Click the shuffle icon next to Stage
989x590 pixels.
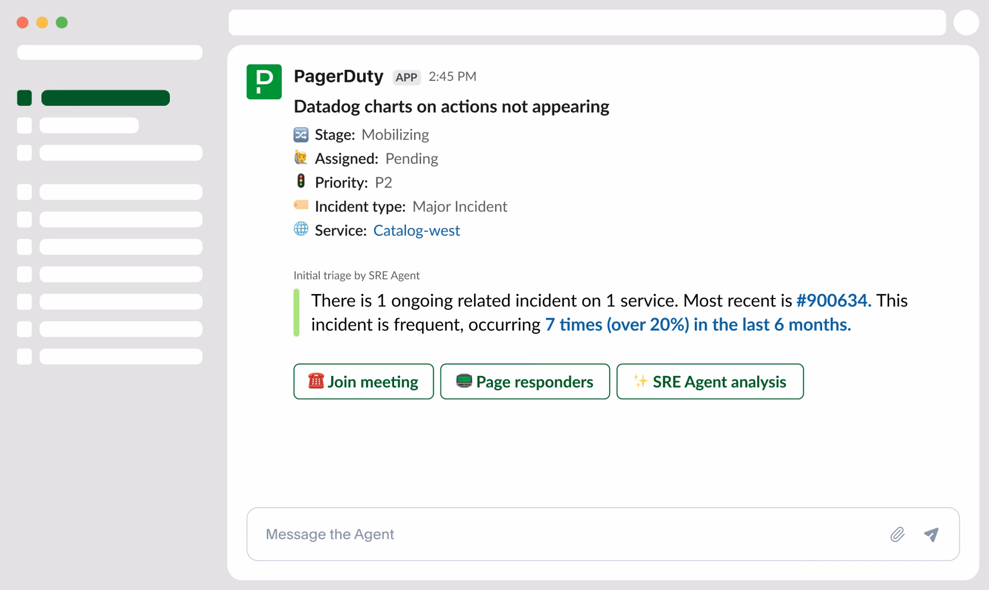click(301, 134)
